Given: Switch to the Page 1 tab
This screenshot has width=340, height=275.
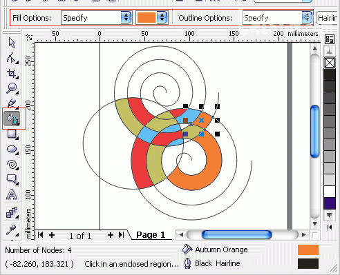Looking at the screenshot, I should point(151,234).
